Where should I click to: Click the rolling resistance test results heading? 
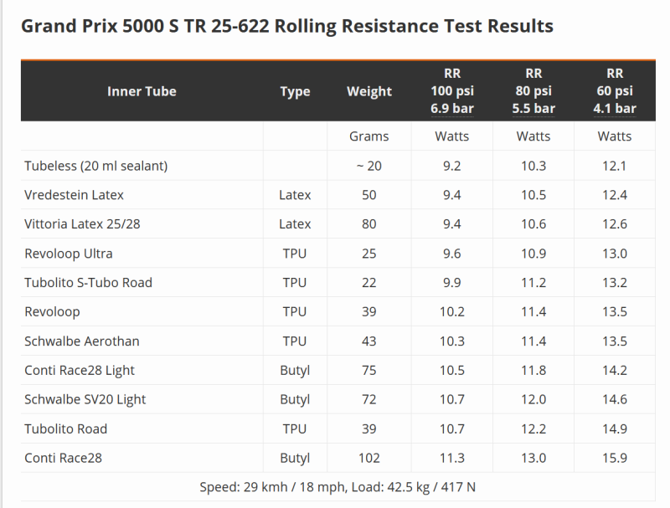point(287,26)
